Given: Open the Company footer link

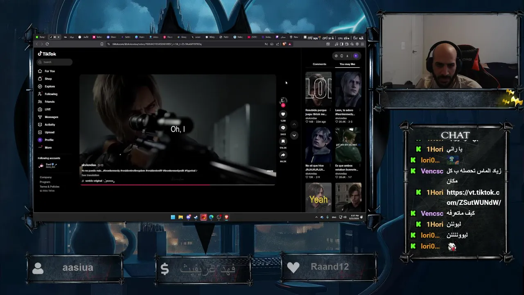Looking at the screenshot, I should coord(46,177).
